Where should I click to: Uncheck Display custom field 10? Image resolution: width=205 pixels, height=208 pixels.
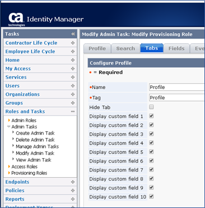coord(151,196)
